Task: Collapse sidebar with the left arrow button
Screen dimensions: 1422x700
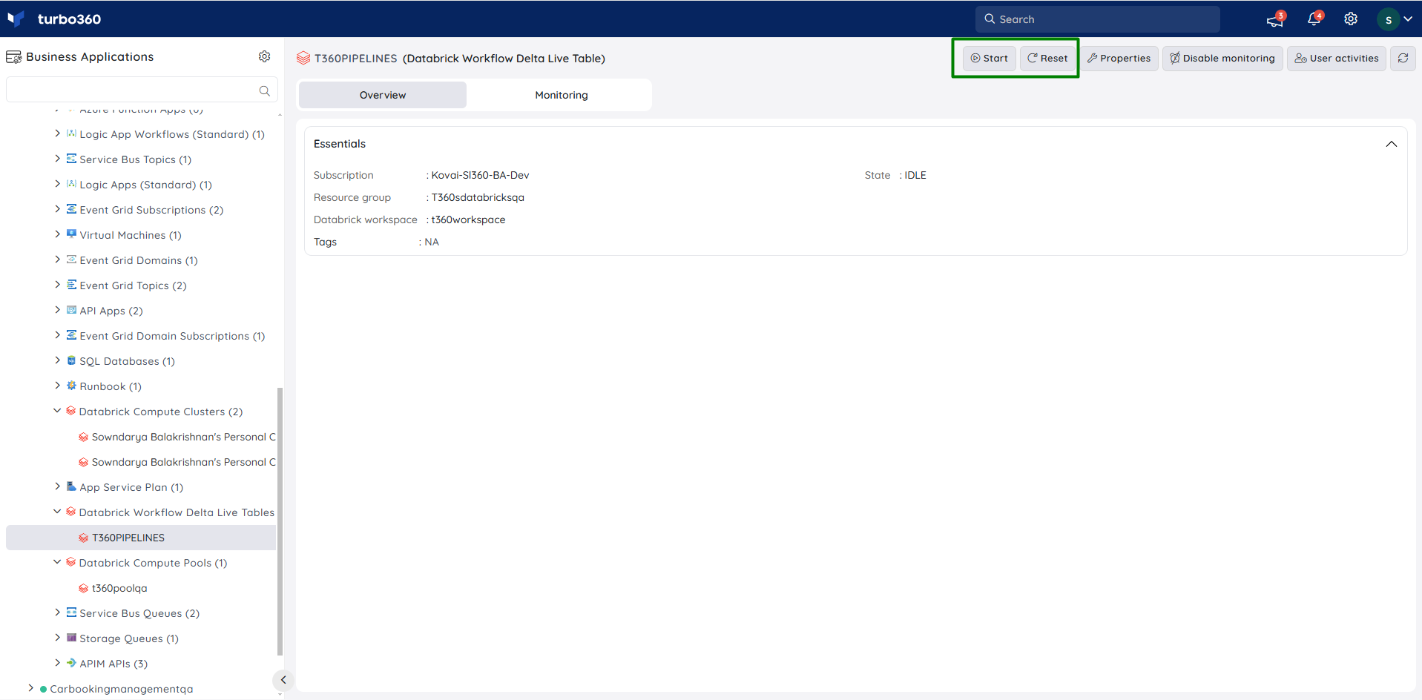Action: (x=283, y=679)
